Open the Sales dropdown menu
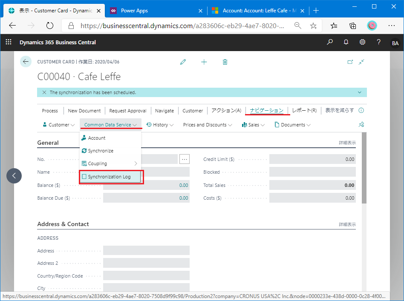The image size is (404, 301). (x=253, y=125)
